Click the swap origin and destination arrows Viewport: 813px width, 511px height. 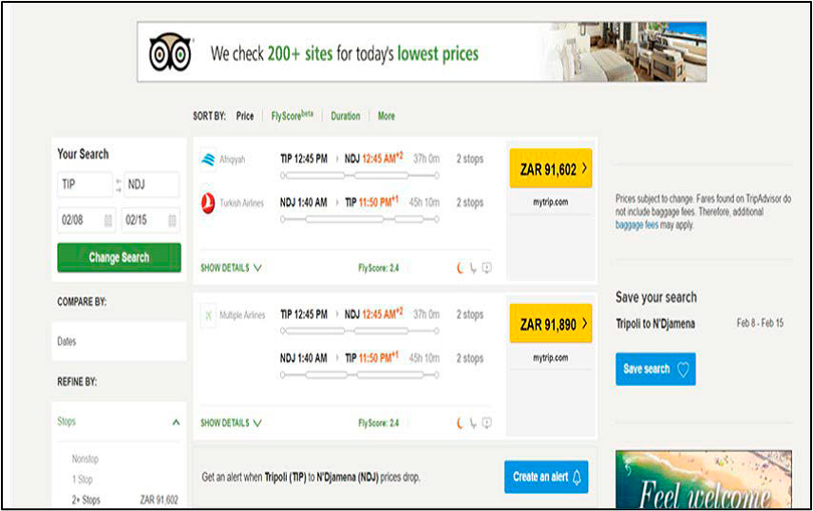tap(118, 185)
